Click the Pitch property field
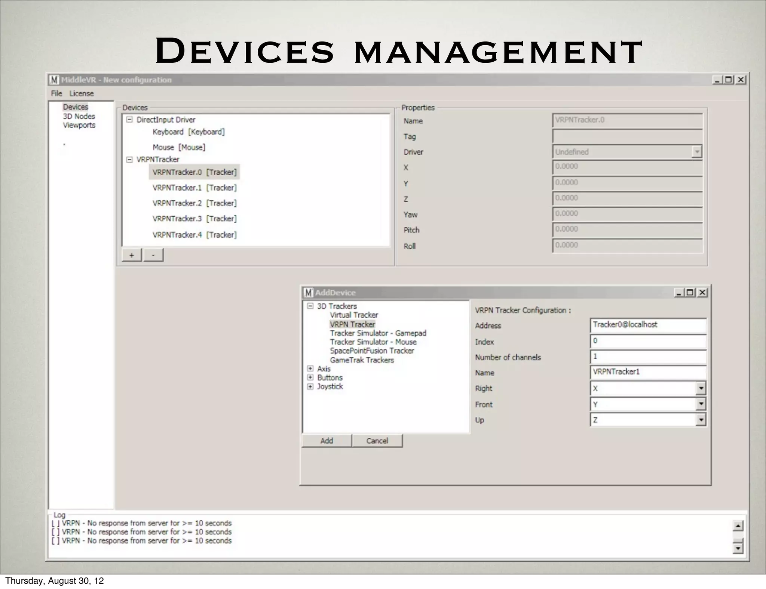The height and width of the screenshot is (589, 766). coord(627,230)
